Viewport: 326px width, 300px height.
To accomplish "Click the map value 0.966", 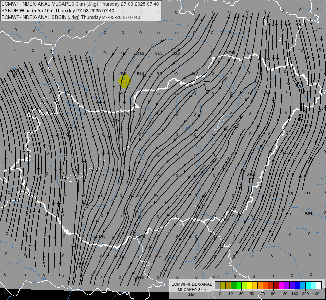I will tap(139, 278).
